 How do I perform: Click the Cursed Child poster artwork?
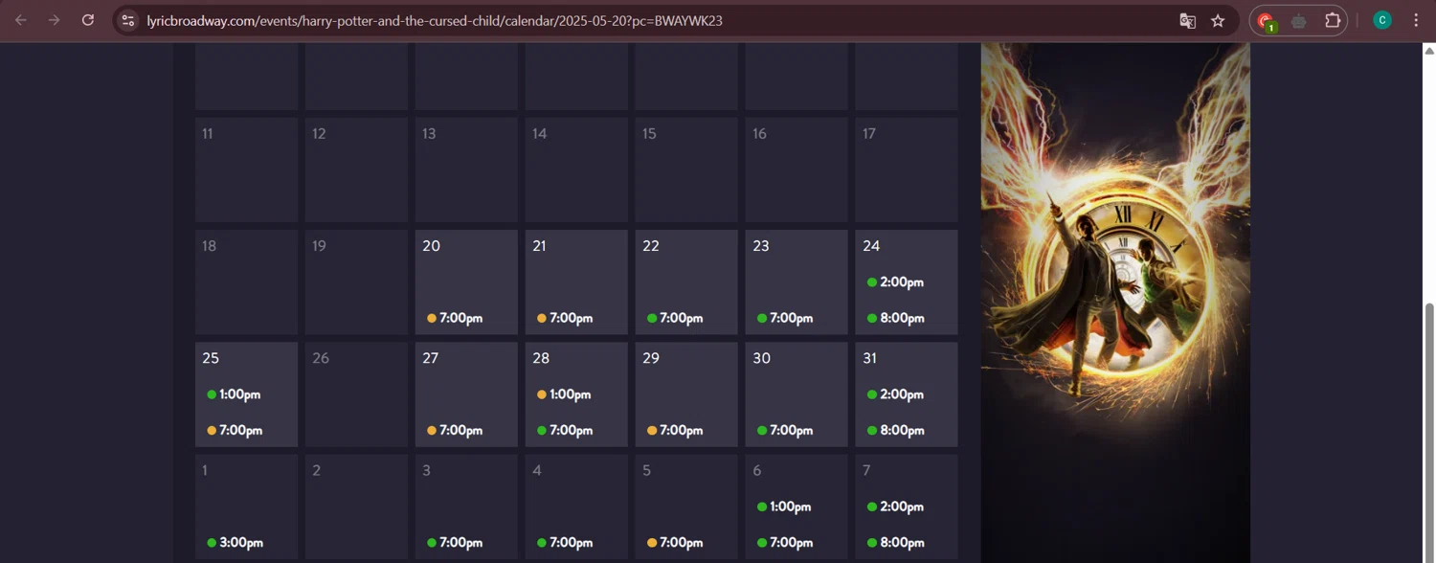1115,303
